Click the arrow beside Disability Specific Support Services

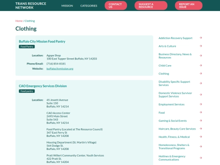pos(201,84)
